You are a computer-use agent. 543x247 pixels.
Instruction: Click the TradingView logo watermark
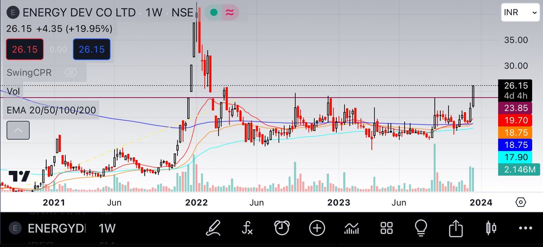[19, 176]
